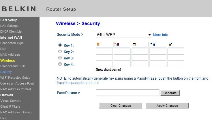Go to Channel and SSID settings
This screenshot has width=212, height=120.
tap(13, 66)
